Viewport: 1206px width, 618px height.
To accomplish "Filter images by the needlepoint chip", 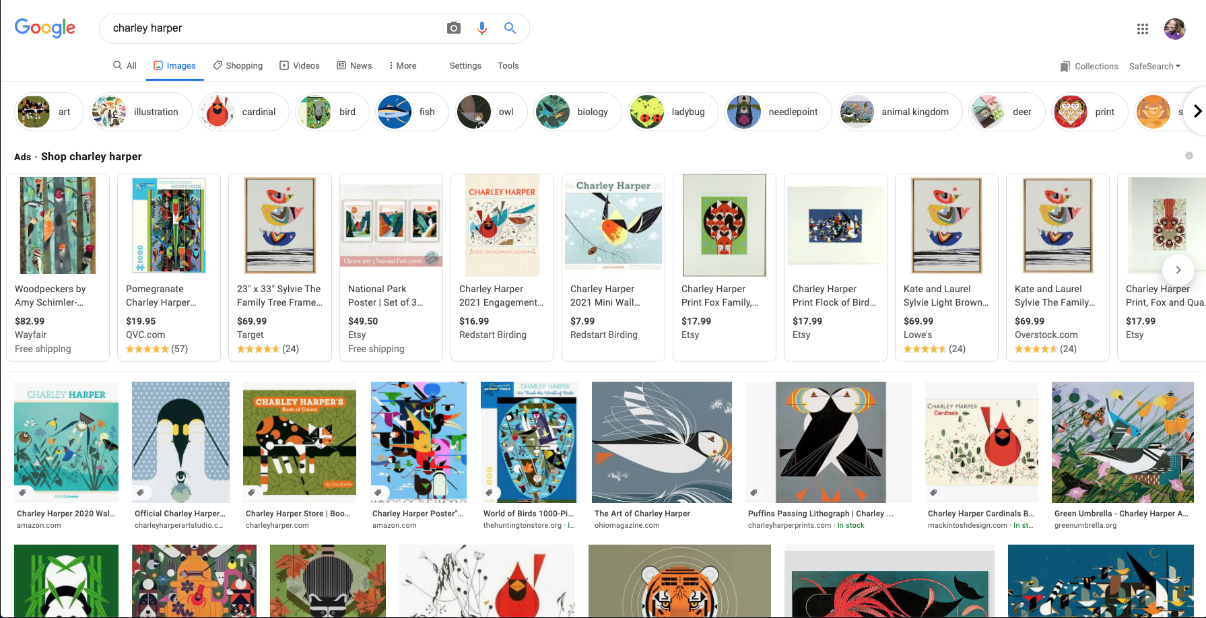I will (778, 112).
